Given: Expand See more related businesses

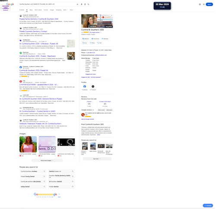Looking at the screenshot, I should click(x=97, y=158).
